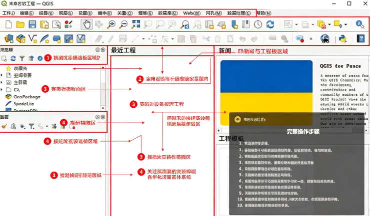Click the New SpatiaLite Layer feather icon in the toolbar

coord(44,38)
